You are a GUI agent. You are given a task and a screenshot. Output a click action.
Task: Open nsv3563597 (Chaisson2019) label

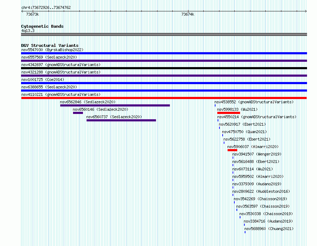(263, 206)
